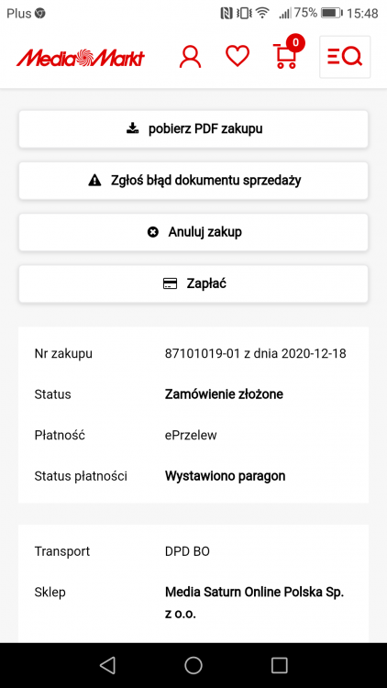
Task: Click the MediaMarkt logo
Action: [81, 58]
